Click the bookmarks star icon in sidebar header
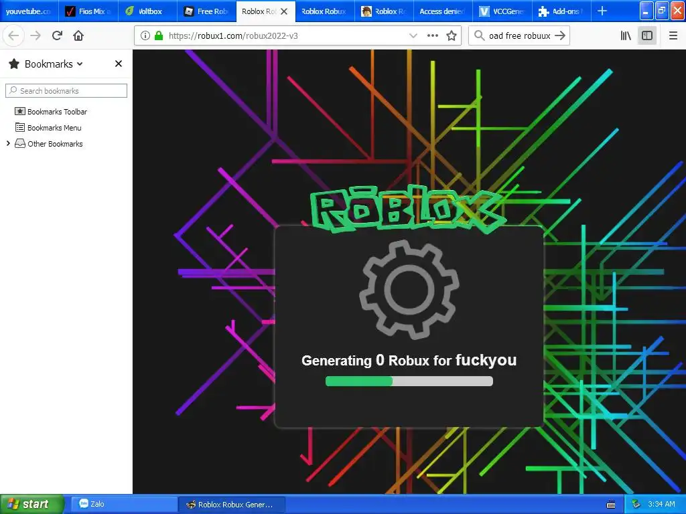The width and height of the screenshot is (686, 514). (14, 64)
